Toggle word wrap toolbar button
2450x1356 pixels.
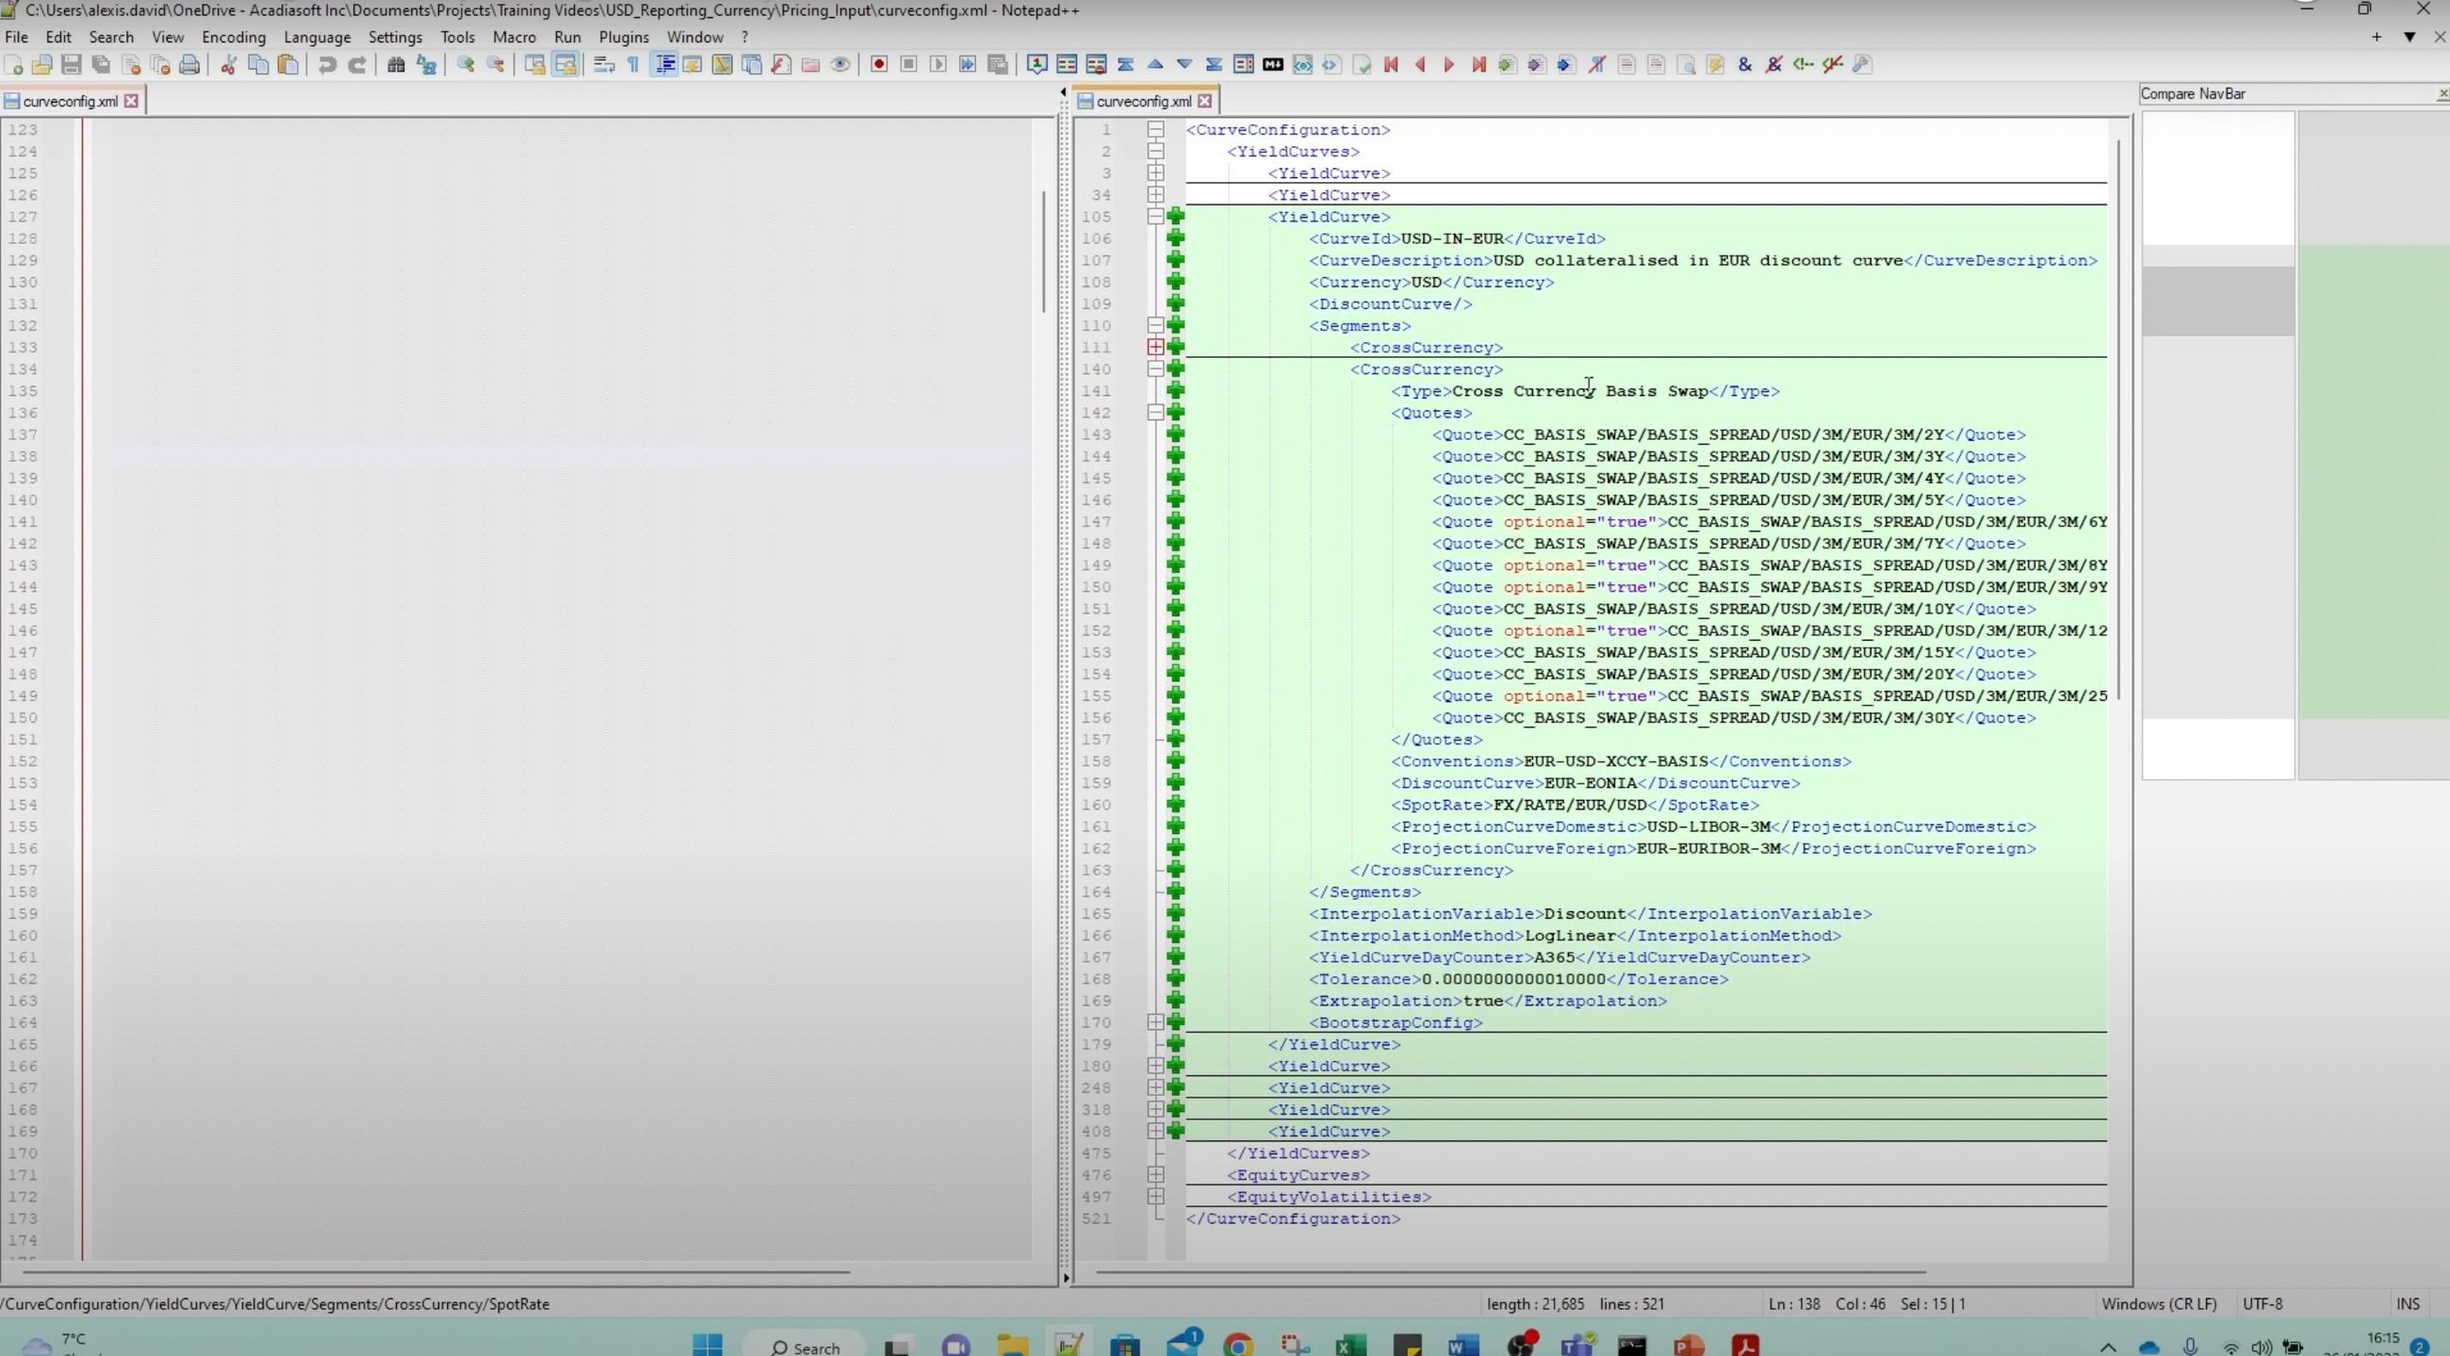click(603, 65)
